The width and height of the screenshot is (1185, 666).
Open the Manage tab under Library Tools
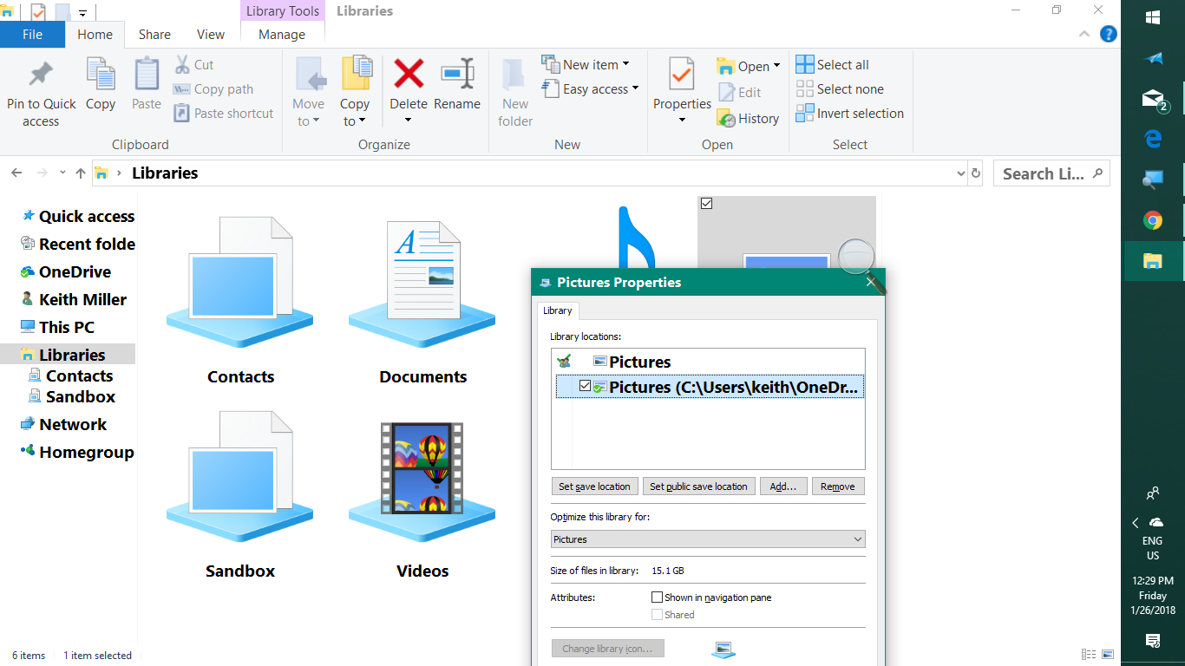(x=282, y=34)
